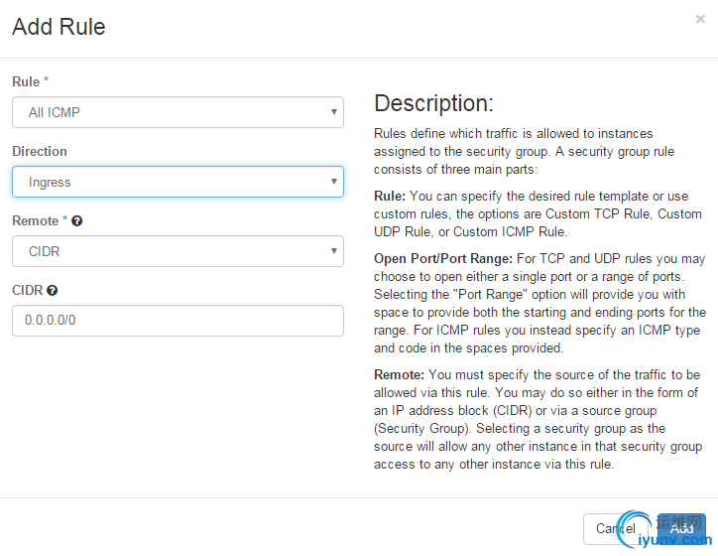Open the Rule dropdown showing All ICMP
This screenshot has height=556, width=718.
[x=178, y=112]
